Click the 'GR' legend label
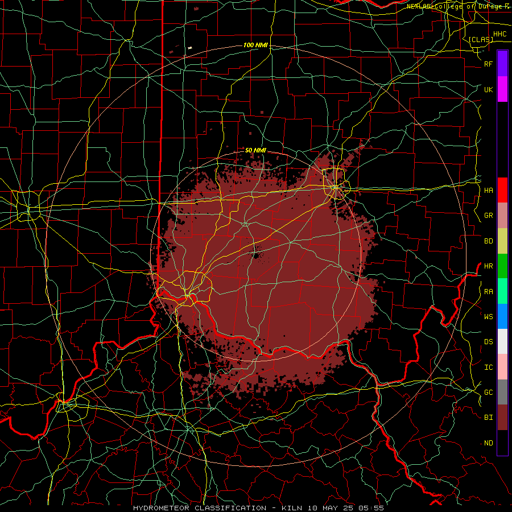The height and width of the screenshot is (512, 512). tap(489, 216)
